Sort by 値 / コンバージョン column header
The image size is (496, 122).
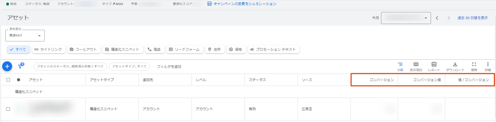click(473, 80)
